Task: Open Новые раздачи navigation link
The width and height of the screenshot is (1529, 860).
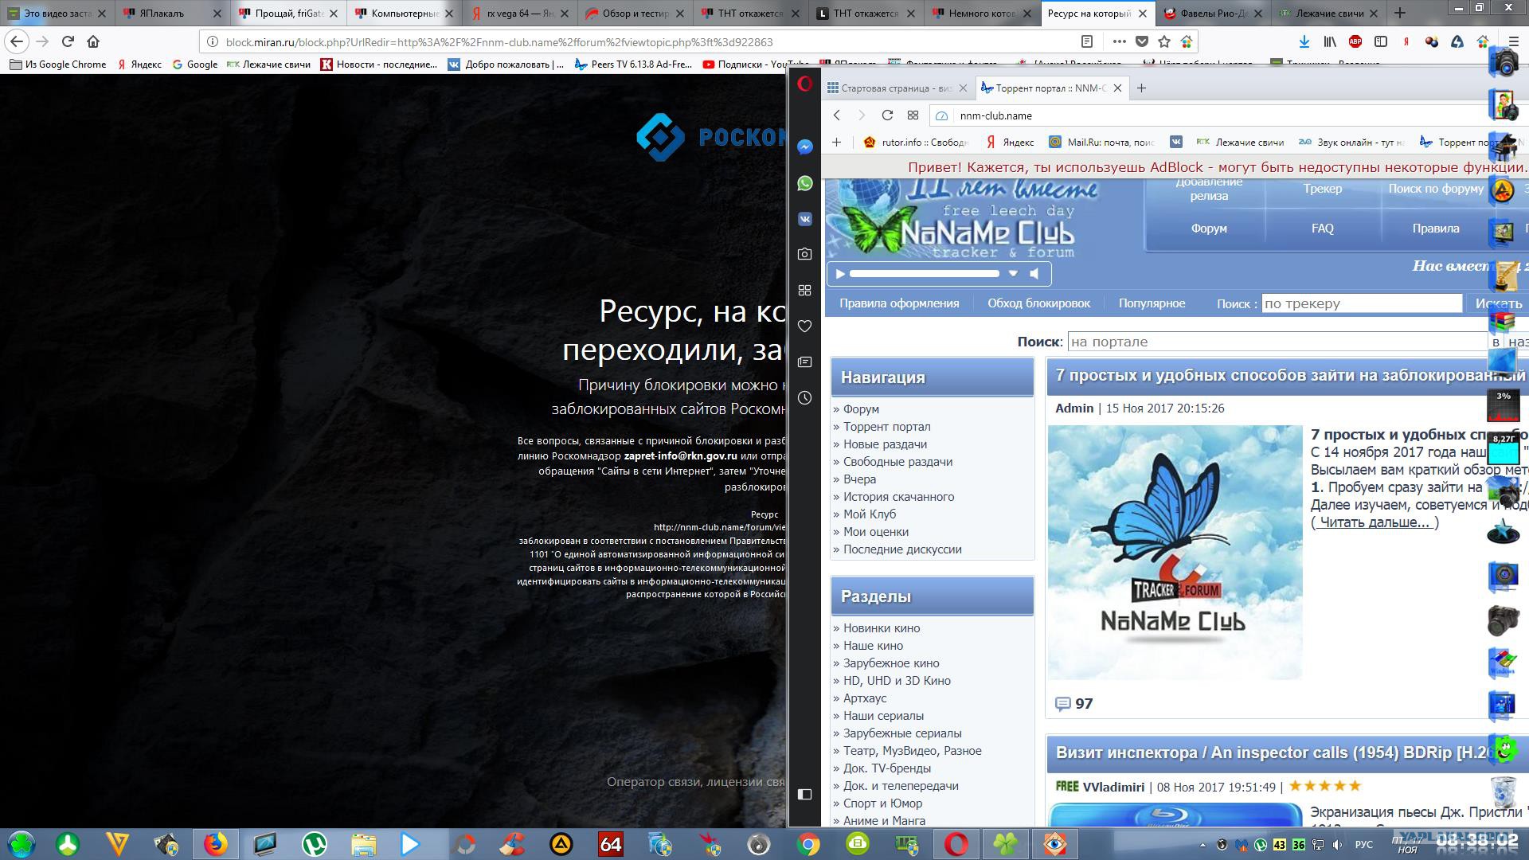Action: 885,444
